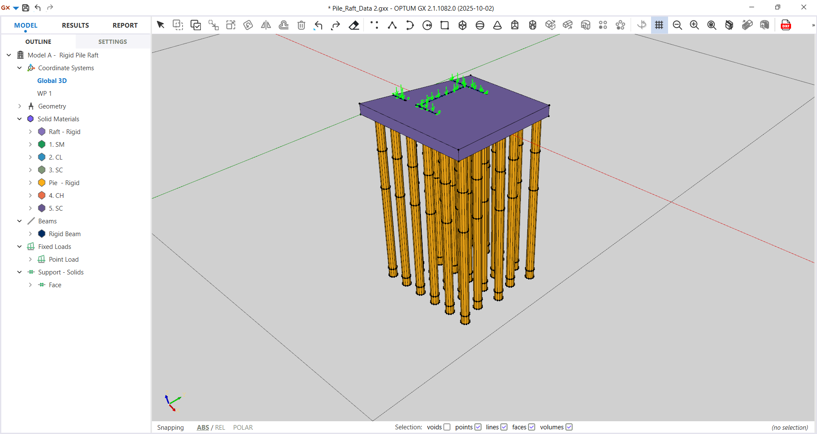This screenshot has height=434, width=817.
Task: Switch snapping to POLAR mode
Action: click(x=243, y=428)
